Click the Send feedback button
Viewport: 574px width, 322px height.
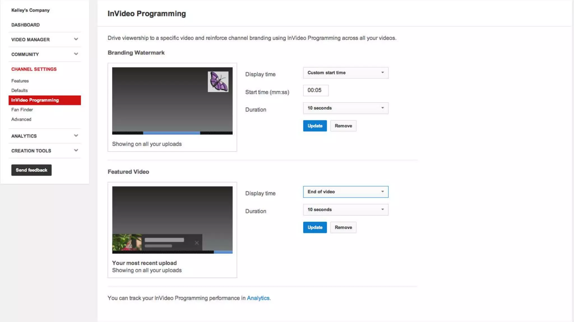31,170
